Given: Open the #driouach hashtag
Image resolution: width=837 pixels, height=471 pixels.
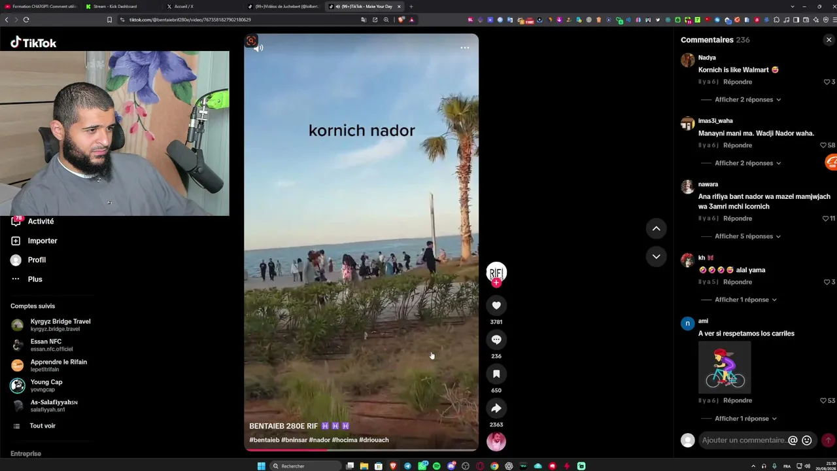Looking at the screenshot, I should point(374,440).
